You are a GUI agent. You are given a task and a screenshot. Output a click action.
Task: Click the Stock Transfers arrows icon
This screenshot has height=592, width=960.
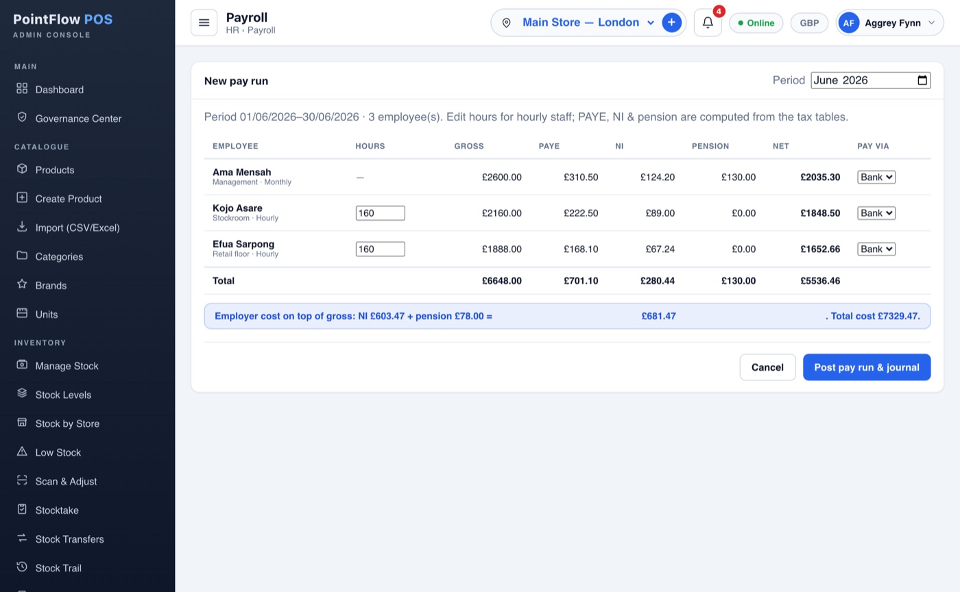22,539
